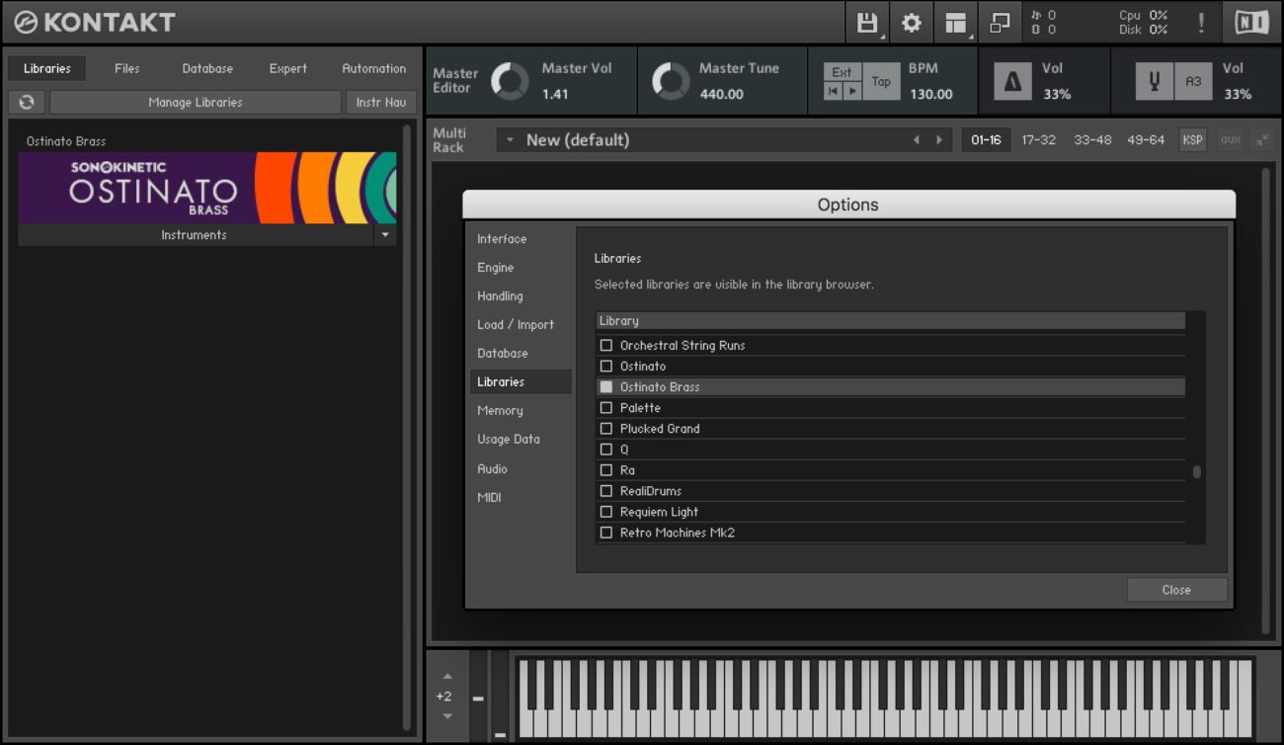The height and width of the screenshot is (745, 1284).
Task: Click the save floppy disk icon
Action: coord(866,23)
